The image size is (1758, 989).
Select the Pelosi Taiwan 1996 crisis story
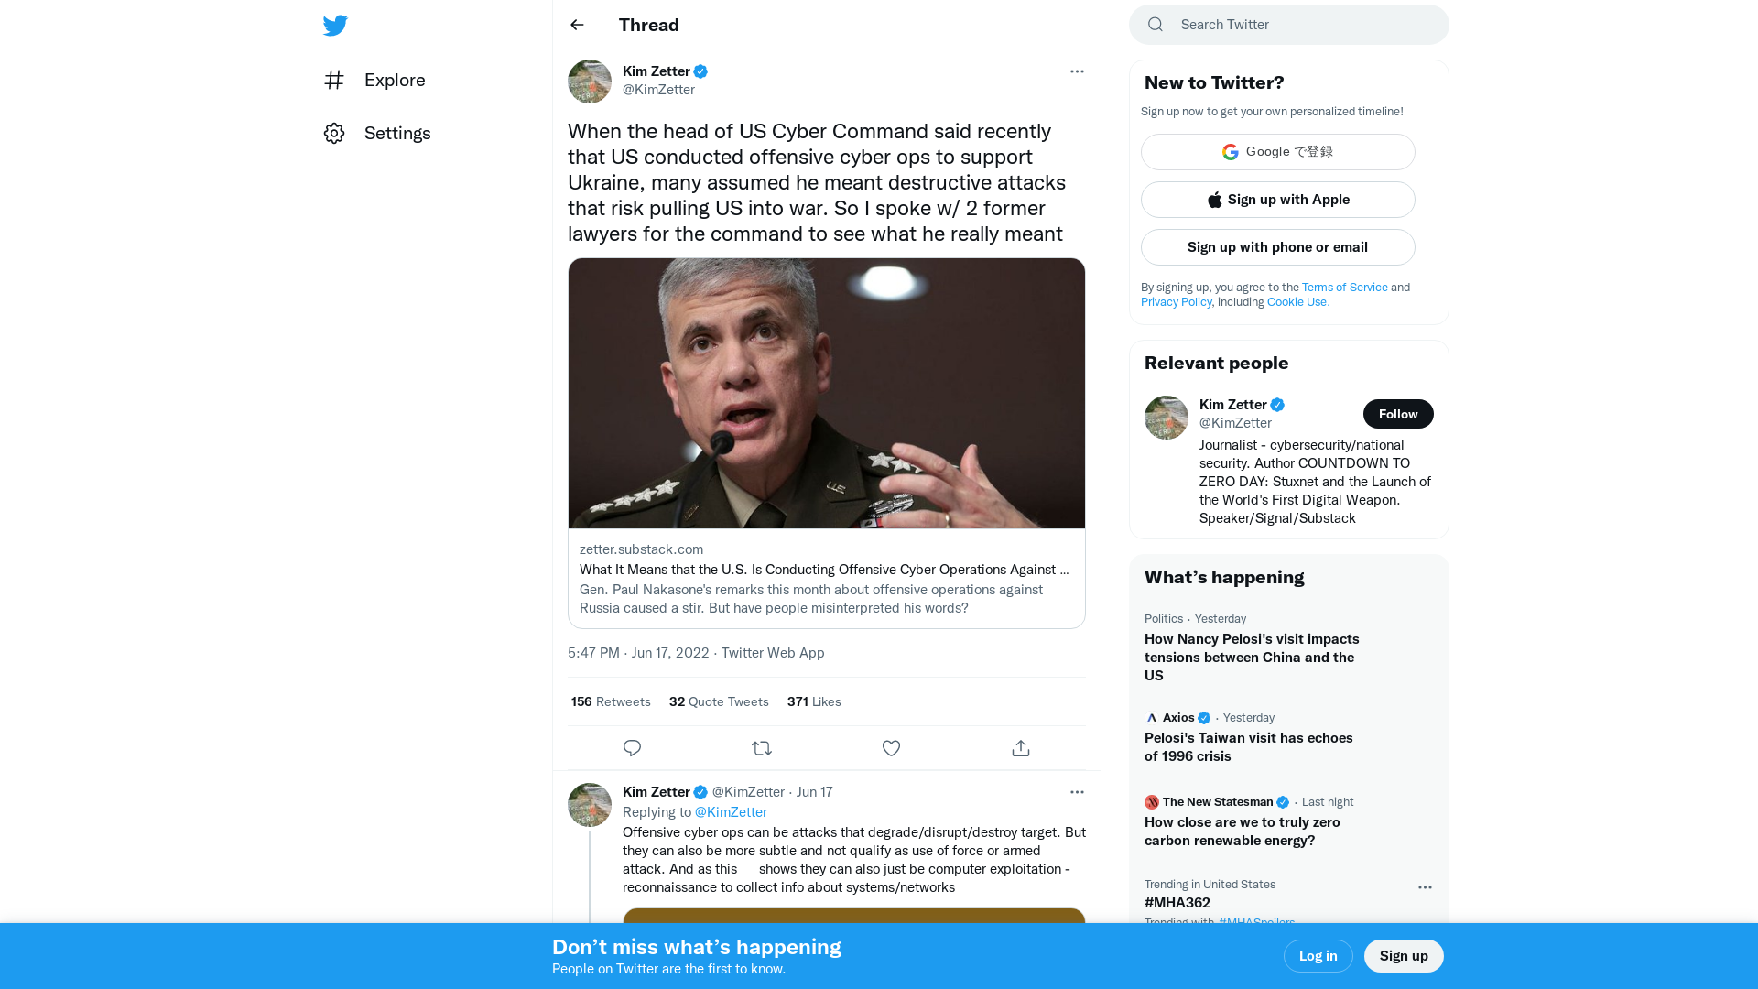tap(1248, 746)
